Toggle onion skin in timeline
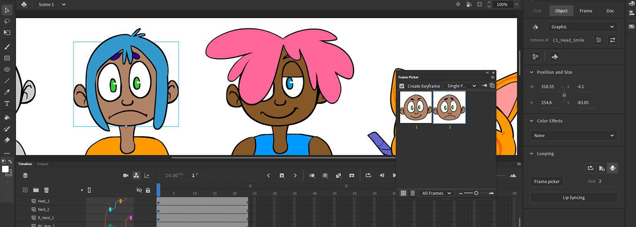The width and height of the screenshot is (636, 227). coord(313,176)
